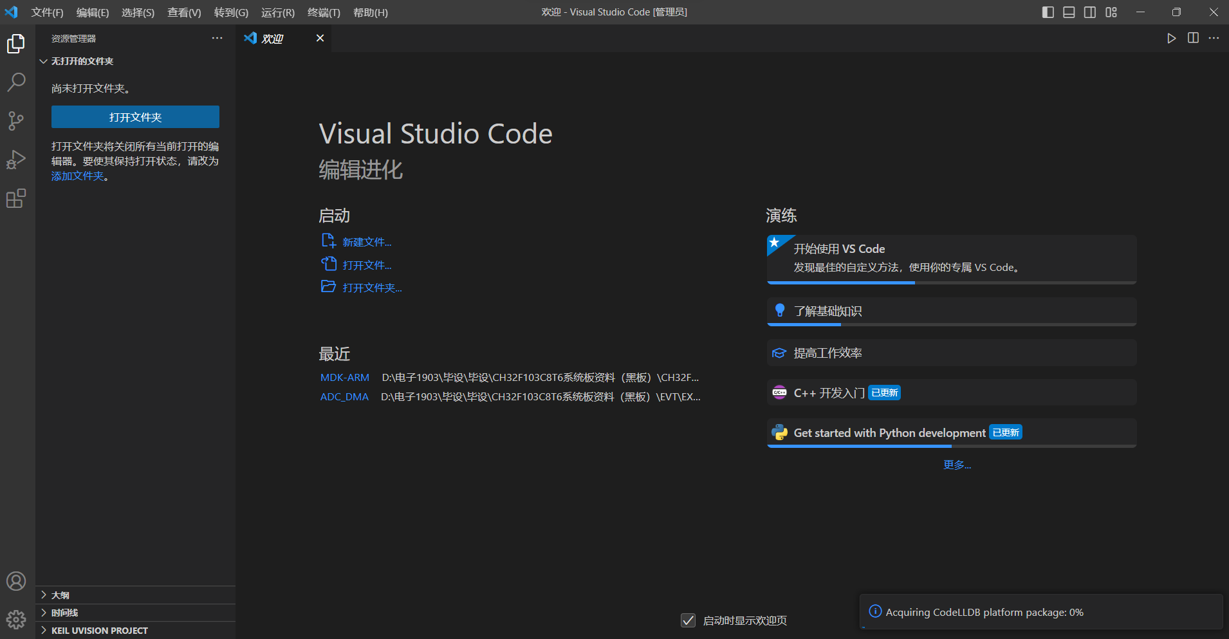This screenshot has width=1229, height=639.
Task: Expand the 时间线 section
Action: pyautogui.click(x=135, y=613)
